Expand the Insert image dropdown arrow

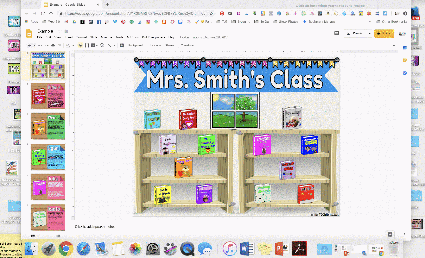(97, 46)
